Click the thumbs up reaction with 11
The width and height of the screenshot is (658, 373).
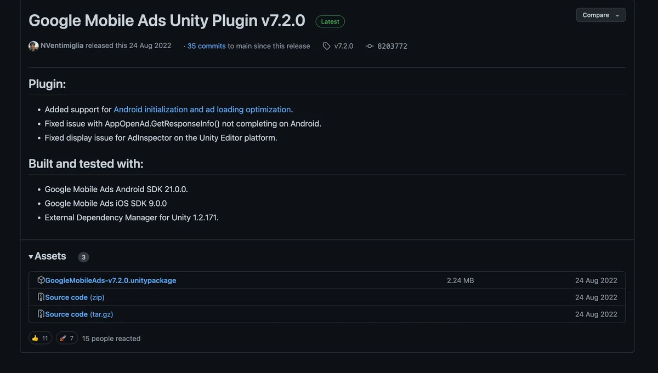(x=41, y=338)
